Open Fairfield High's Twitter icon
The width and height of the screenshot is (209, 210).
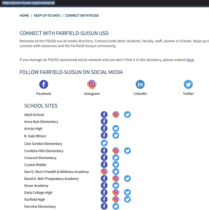coord(127,199)
